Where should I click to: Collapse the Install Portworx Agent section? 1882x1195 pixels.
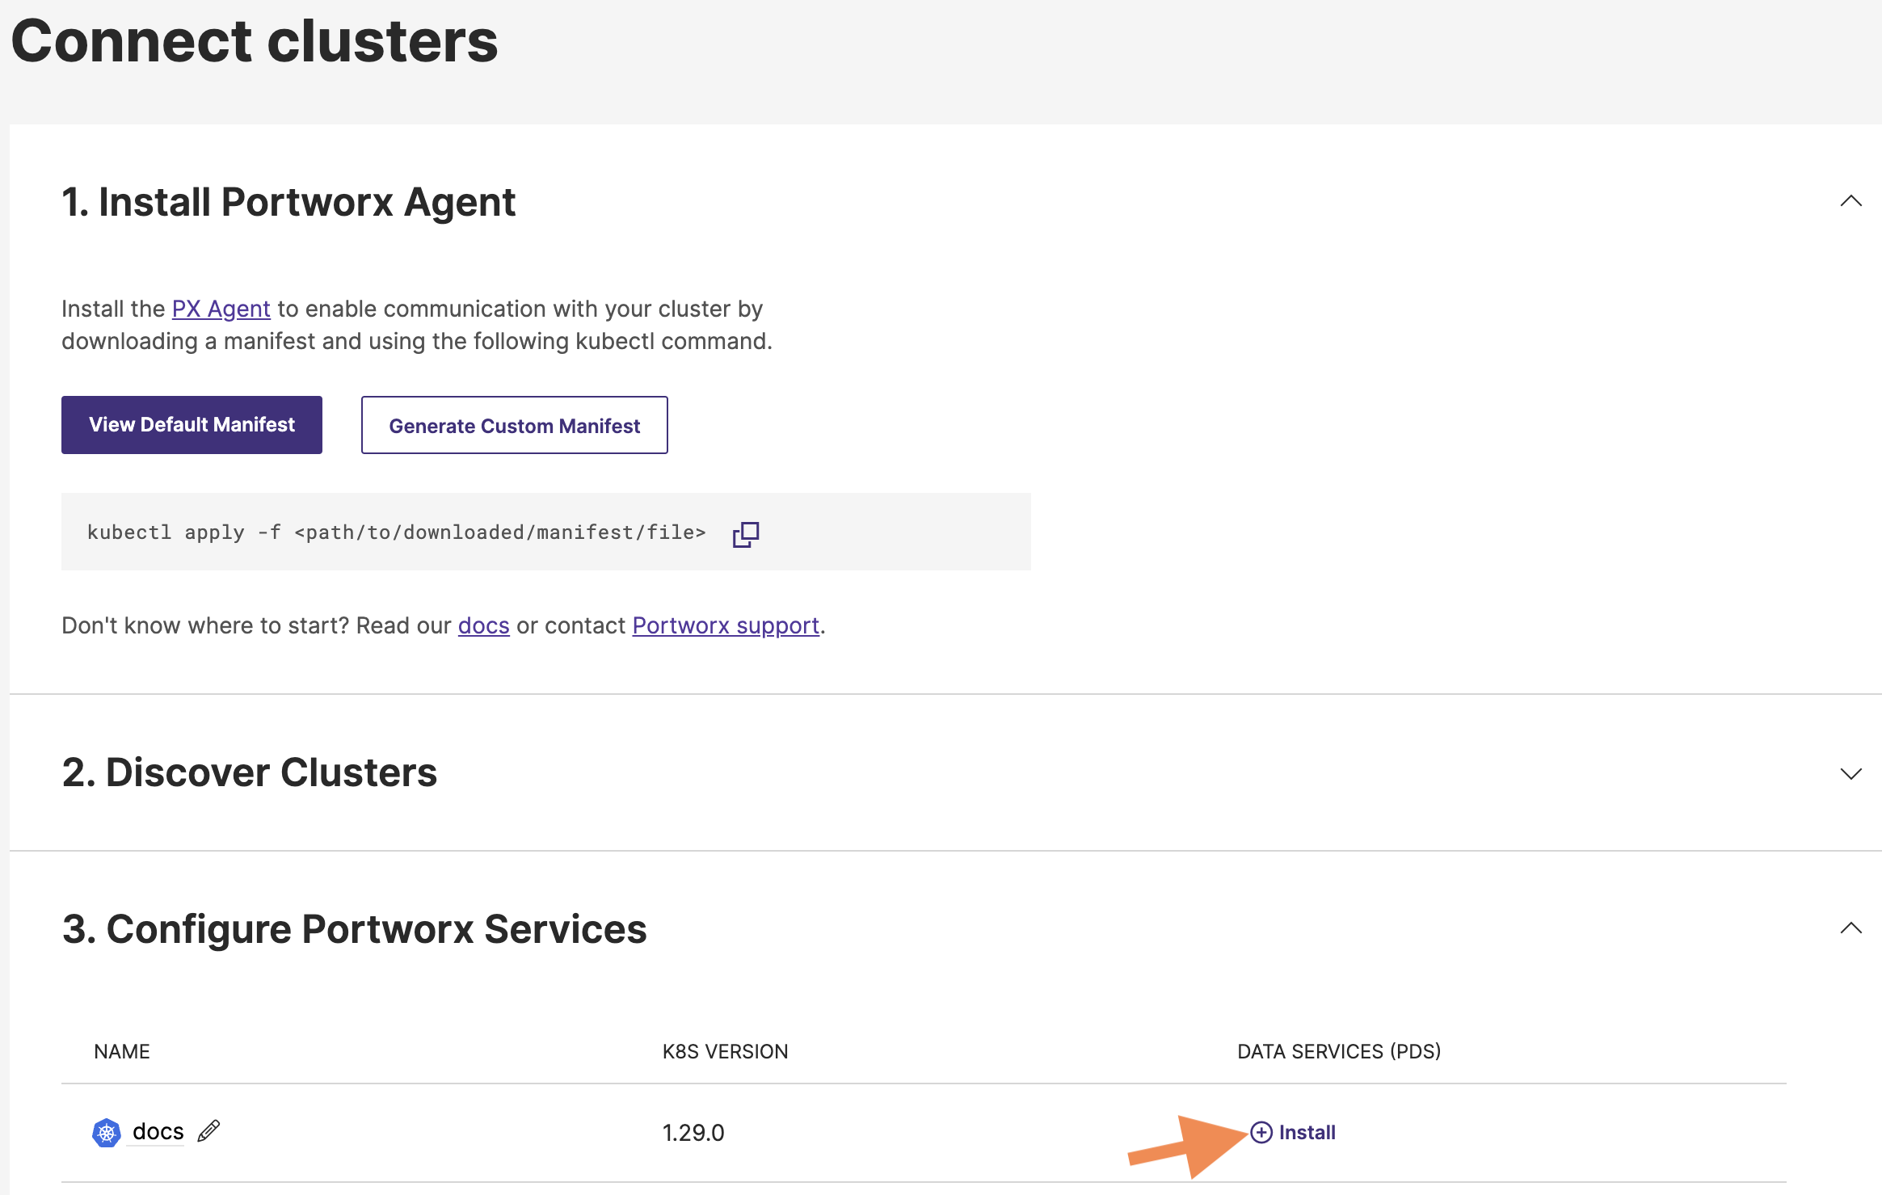(1850, 201)
